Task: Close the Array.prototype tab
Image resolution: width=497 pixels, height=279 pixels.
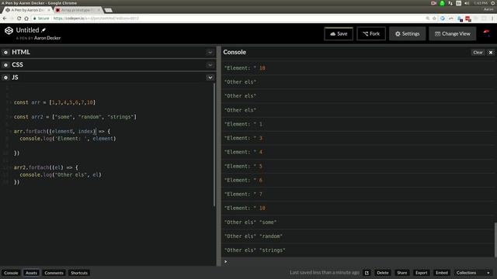Action: click(x=99, y=10)
